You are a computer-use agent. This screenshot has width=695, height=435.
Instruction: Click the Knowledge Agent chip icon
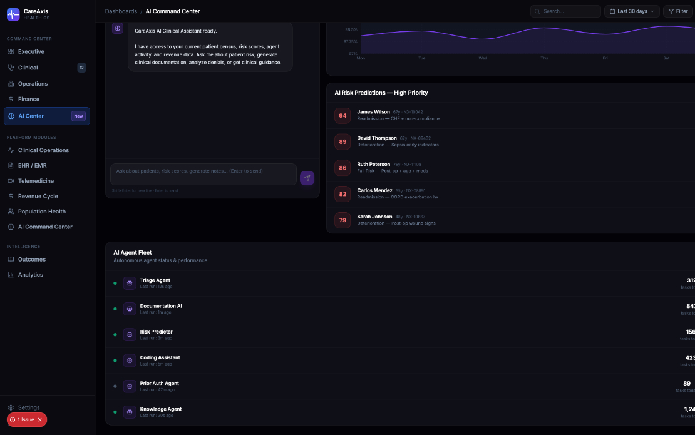[130, 412]
